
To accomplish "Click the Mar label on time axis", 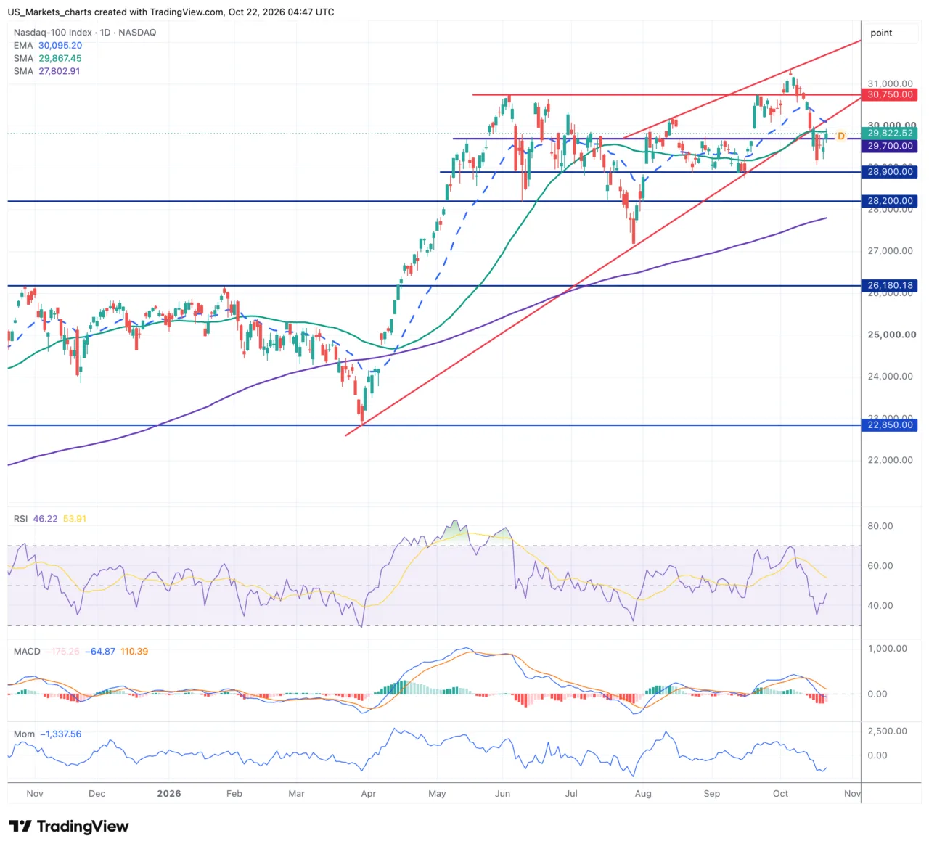I will (x=297, y=794).
